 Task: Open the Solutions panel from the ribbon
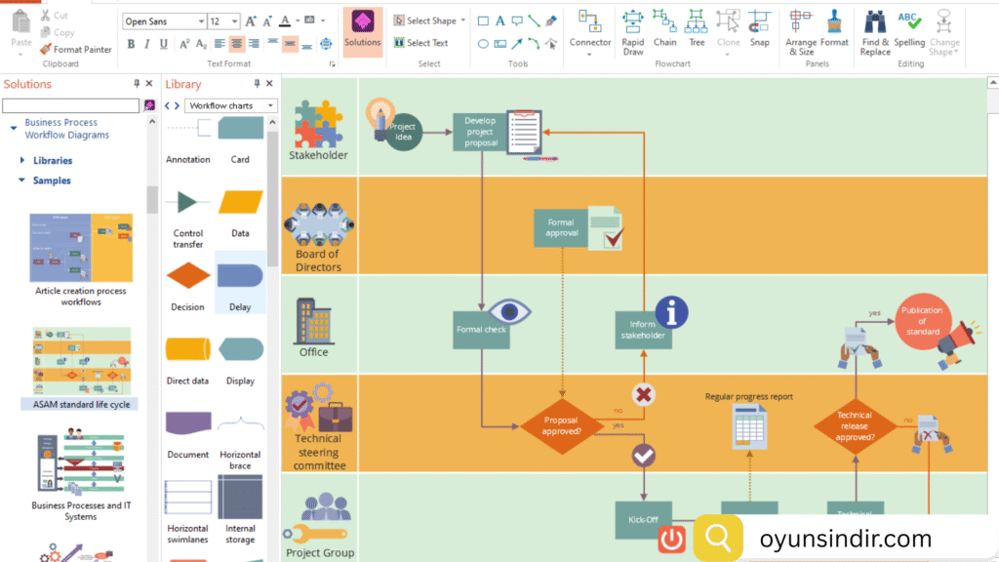coord(362,30)
